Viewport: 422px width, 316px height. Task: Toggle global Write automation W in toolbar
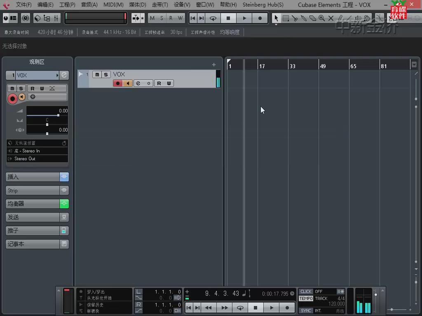pos(181,18)
